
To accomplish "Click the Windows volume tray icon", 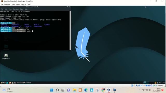I will pyautogui.click(x=147, y=90).
